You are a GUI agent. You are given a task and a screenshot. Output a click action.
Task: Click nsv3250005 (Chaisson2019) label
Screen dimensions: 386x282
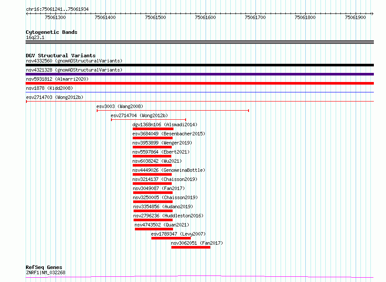(x=165, y=197)
